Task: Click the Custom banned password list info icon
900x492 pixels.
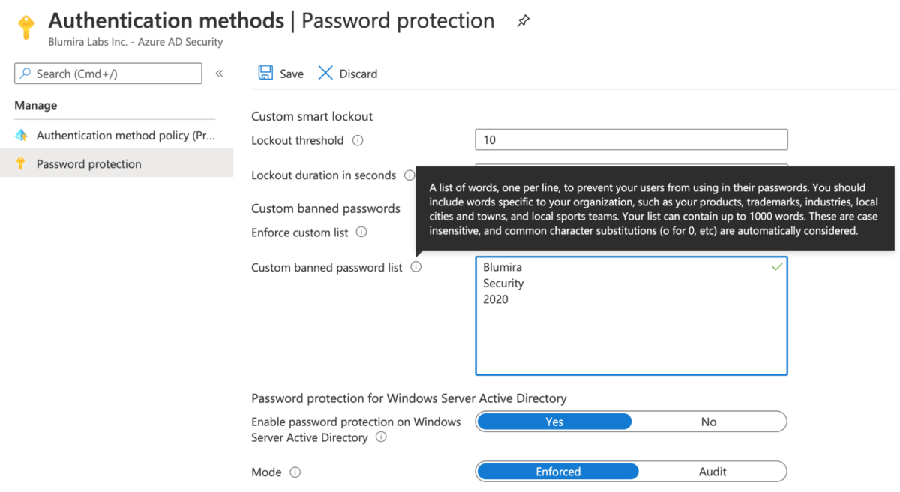Action: click(416, 266)
